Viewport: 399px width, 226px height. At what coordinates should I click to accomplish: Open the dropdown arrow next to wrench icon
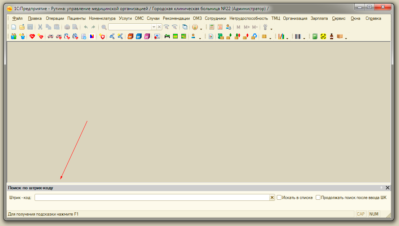coord(271,28)
